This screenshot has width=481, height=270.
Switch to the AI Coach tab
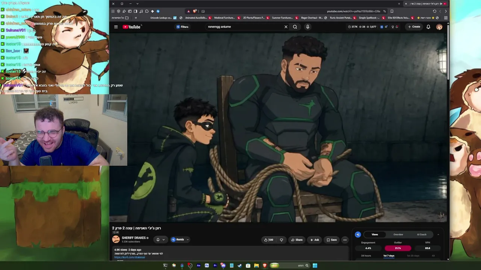tap(422, 234)
